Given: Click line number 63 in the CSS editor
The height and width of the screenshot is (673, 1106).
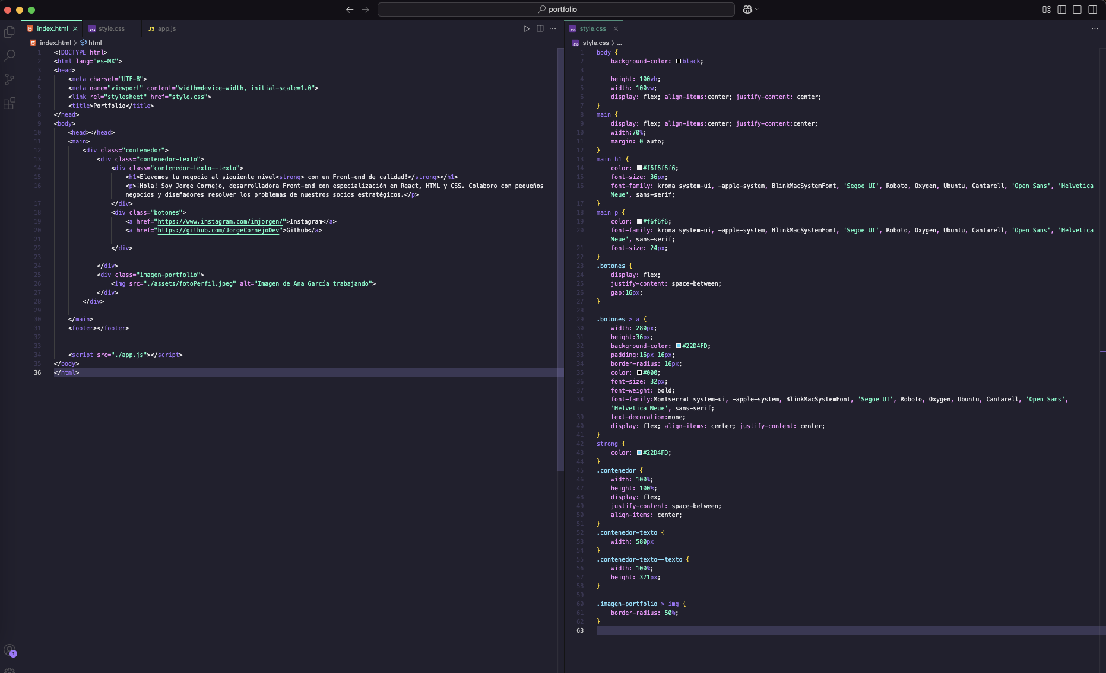Looking at the screenshot, I should [x=580, y=630].
